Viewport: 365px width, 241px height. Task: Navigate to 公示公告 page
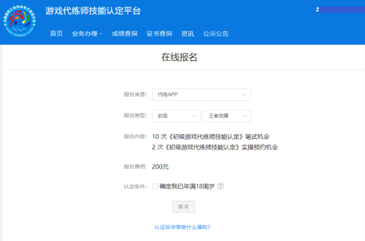(x=216, y=34)
